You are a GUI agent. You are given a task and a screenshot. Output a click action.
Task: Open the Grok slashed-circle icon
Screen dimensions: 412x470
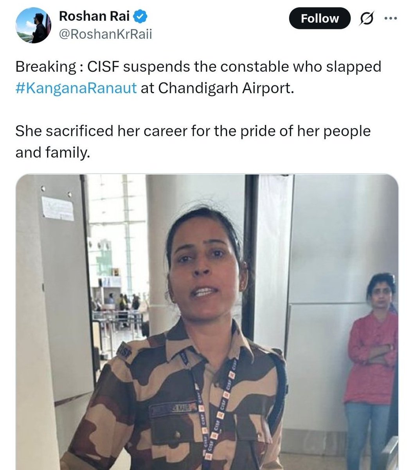[x=367, y=19]
